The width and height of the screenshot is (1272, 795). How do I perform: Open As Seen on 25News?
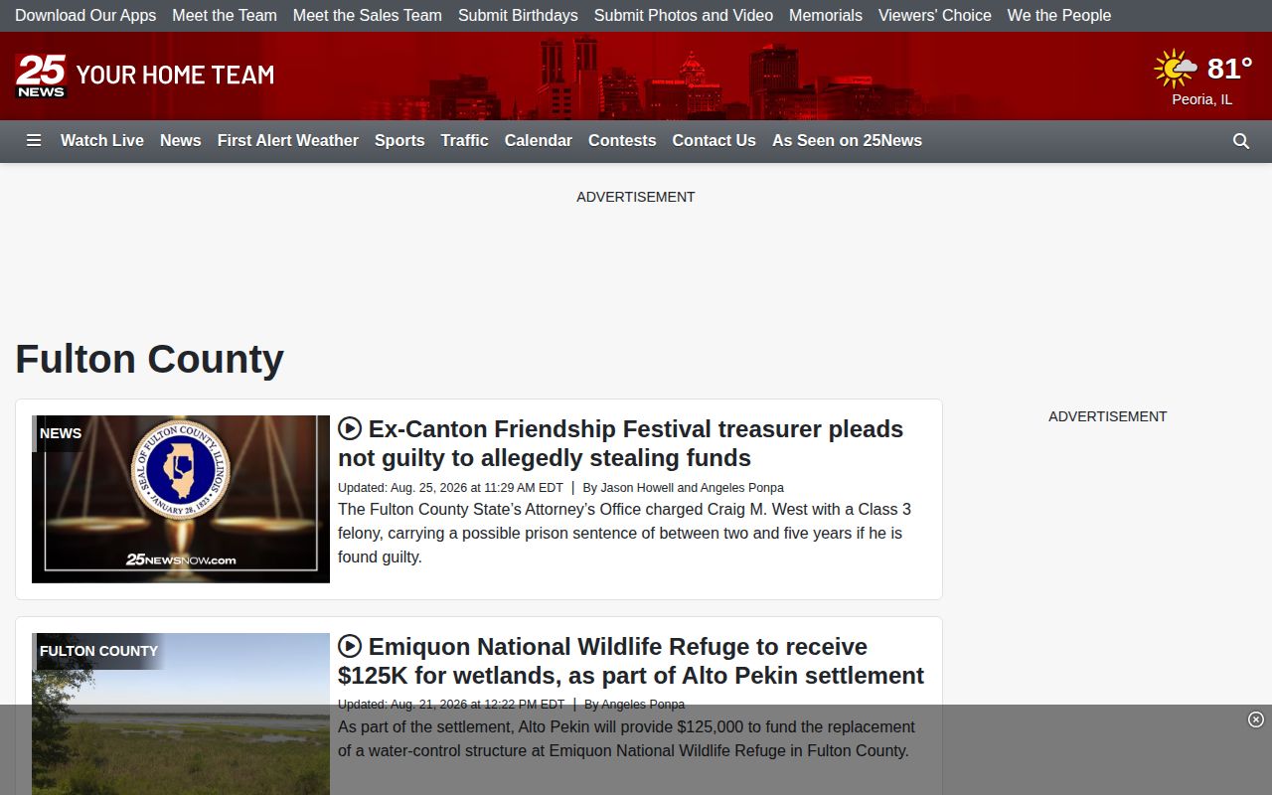pyautogui.click(x=848, y=141)
